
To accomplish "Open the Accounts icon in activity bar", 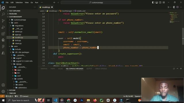I will click(x=3, y=85).
